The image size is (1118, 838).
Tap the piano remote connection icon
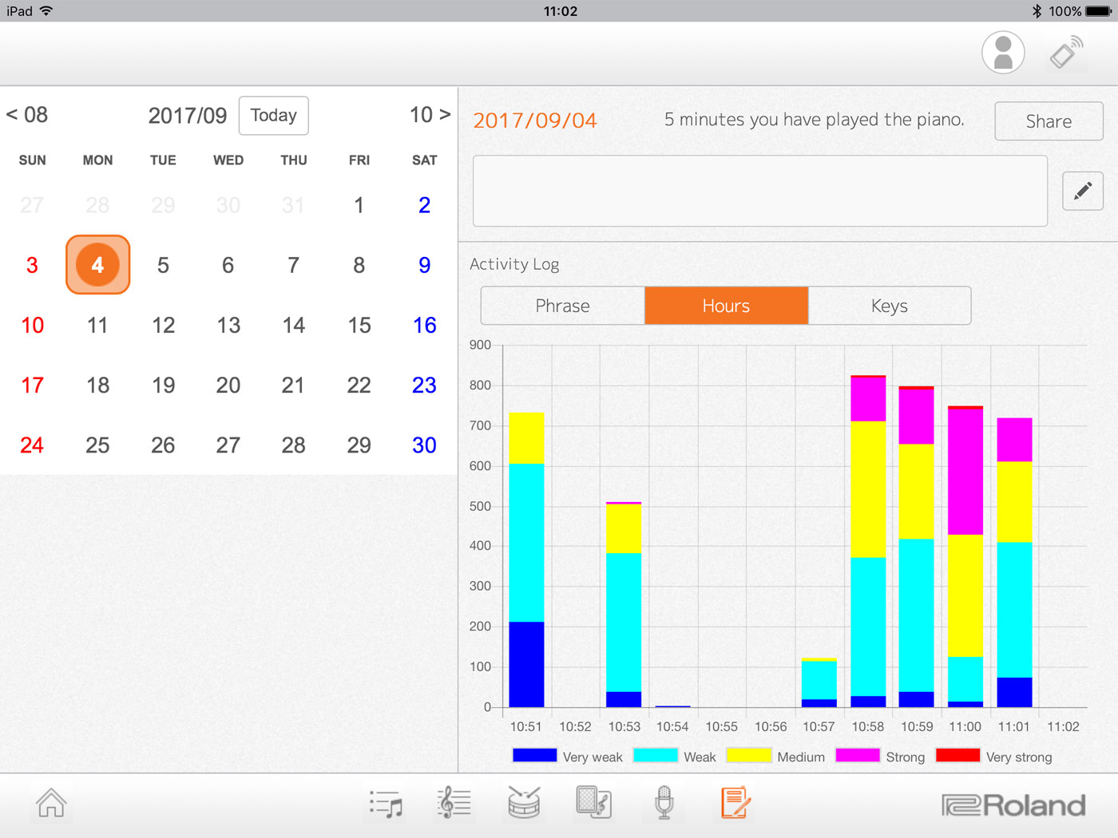point(1066,53)
